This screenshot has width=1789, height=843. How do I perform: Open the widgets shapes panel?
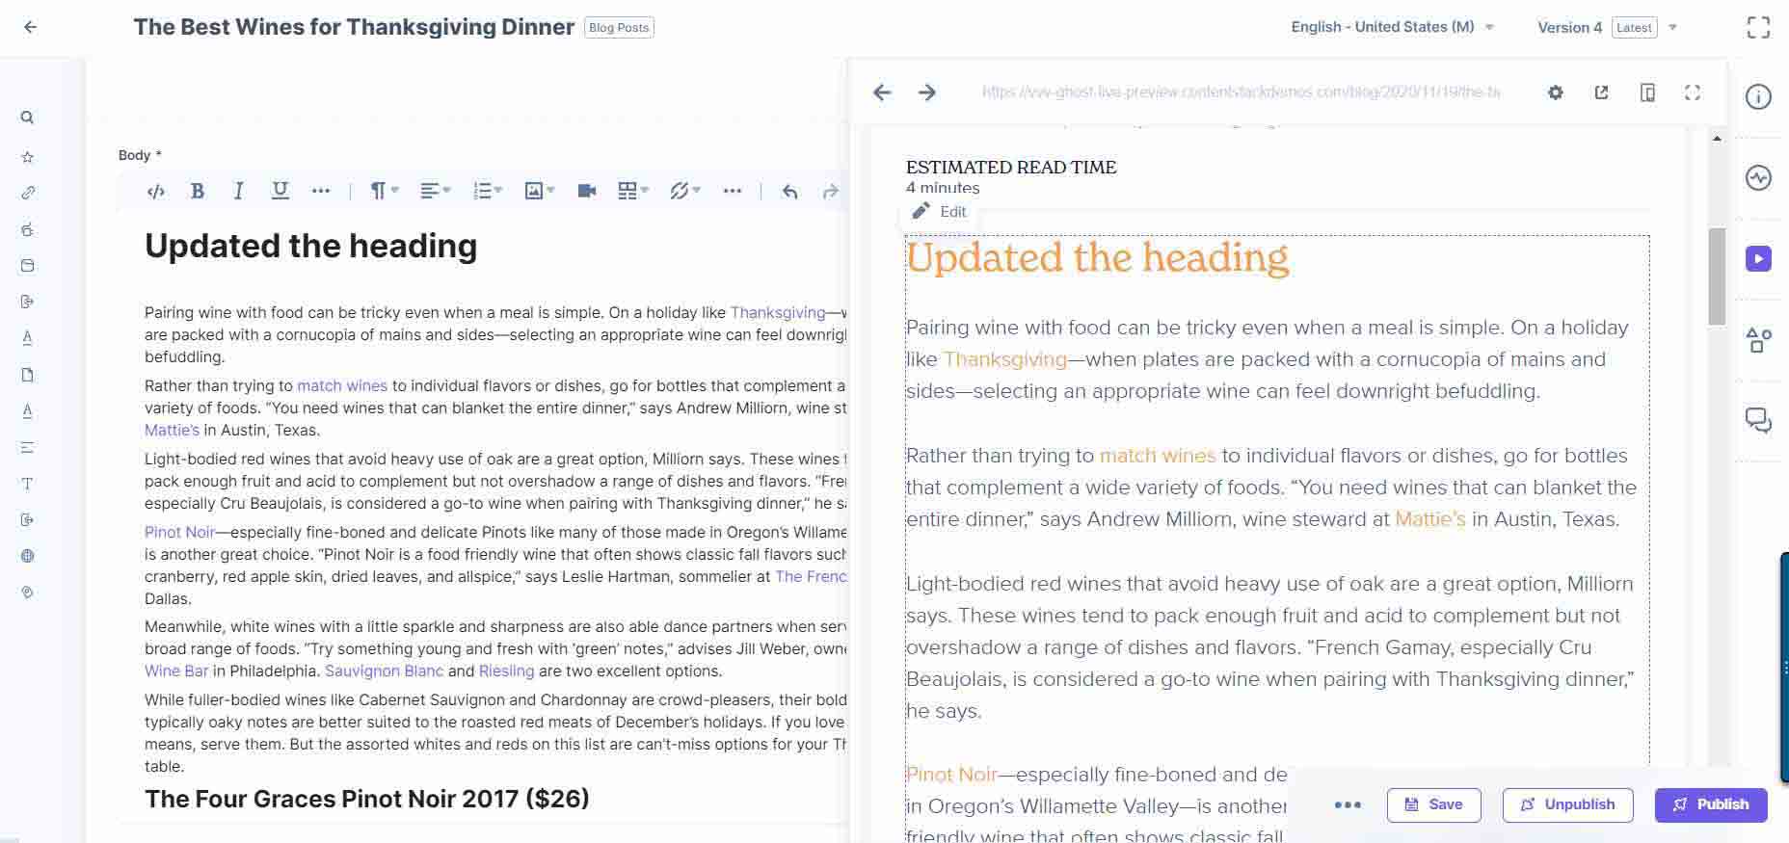click(x=1758, y=340)
